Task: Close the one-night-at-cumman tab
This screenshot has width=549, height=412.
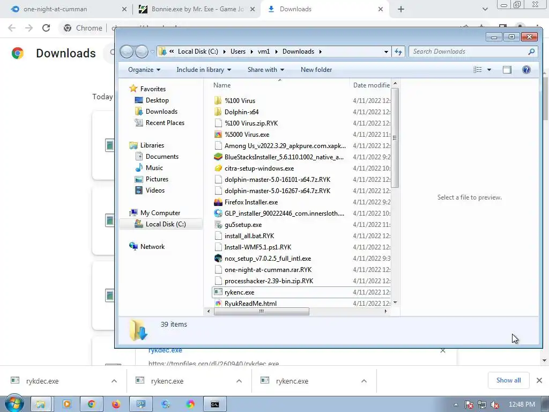Action: point(124,9)
